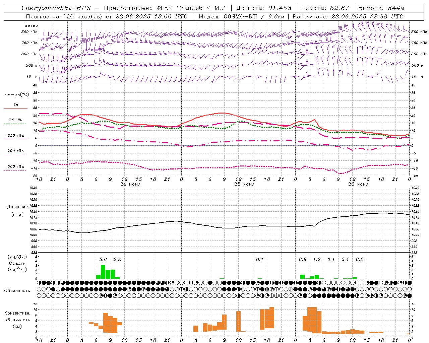Screen dimensions: 429x343
Task: Click the tallest green precipitation bar under 5.6
Action: pos(103,272)
